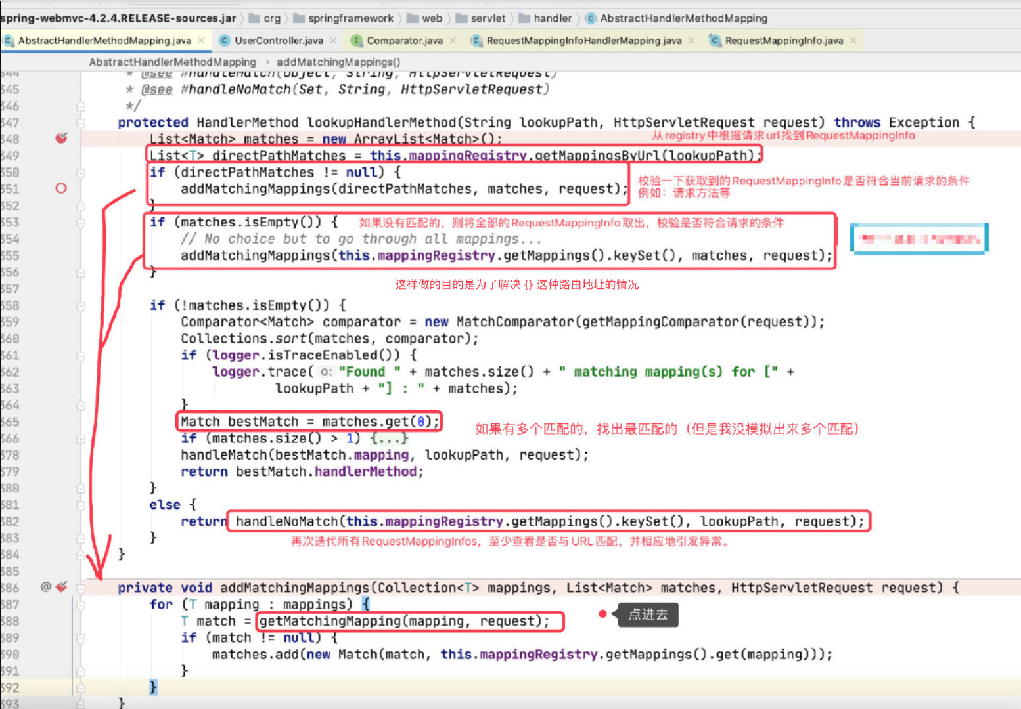Screen dimensions: 1021x709
Task: Click the AbstractHandlerMethodMapping class icon in navigation bar
Action: point(591,18)
